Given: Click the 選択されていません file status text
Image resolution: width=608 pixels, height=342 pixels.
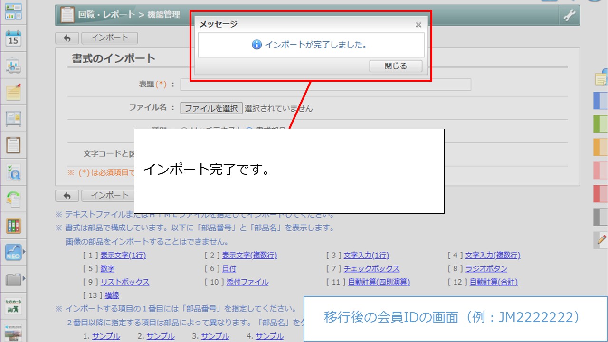Looking at the screenshot, I should pos(279,108).
